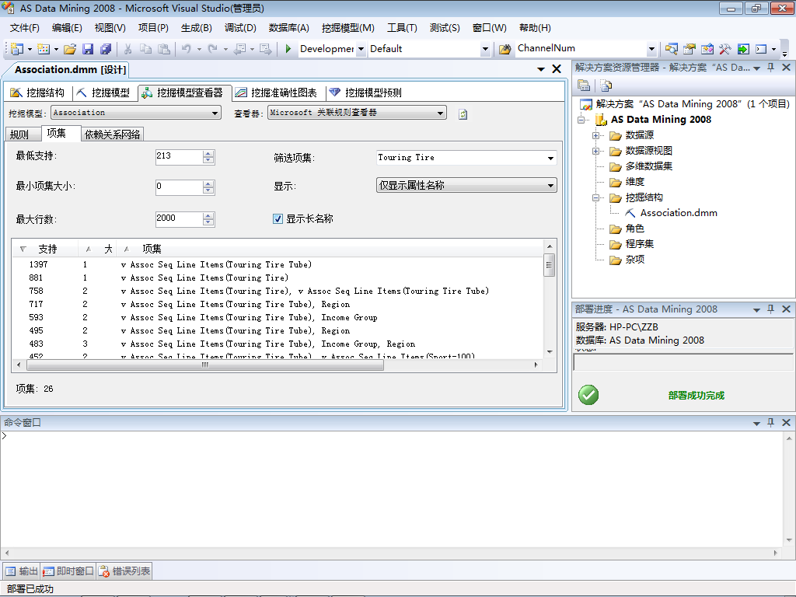Open the 文件(F) menu
This screenshot has height=597, width=796.
(25, 28)
